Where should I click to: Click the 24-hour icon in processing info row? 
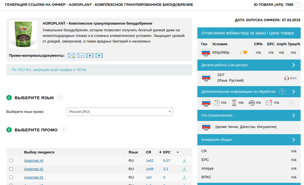[252, 103]
